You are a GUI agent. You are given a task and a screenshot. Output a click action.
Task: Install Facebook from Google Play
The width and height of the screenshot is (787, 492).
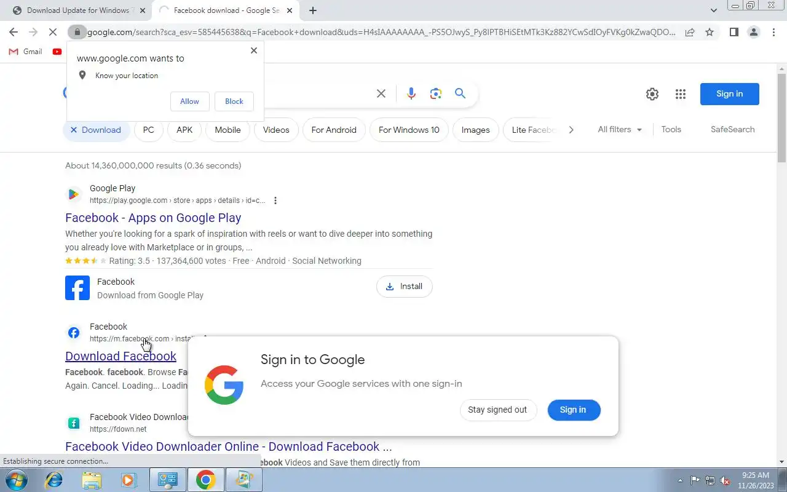pyautogui.click(x=404, y=287)
